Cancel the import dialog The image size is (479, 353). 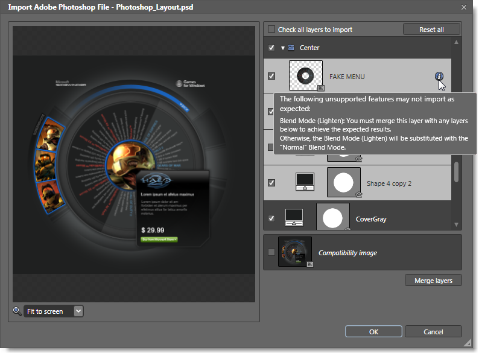(433, 332)
